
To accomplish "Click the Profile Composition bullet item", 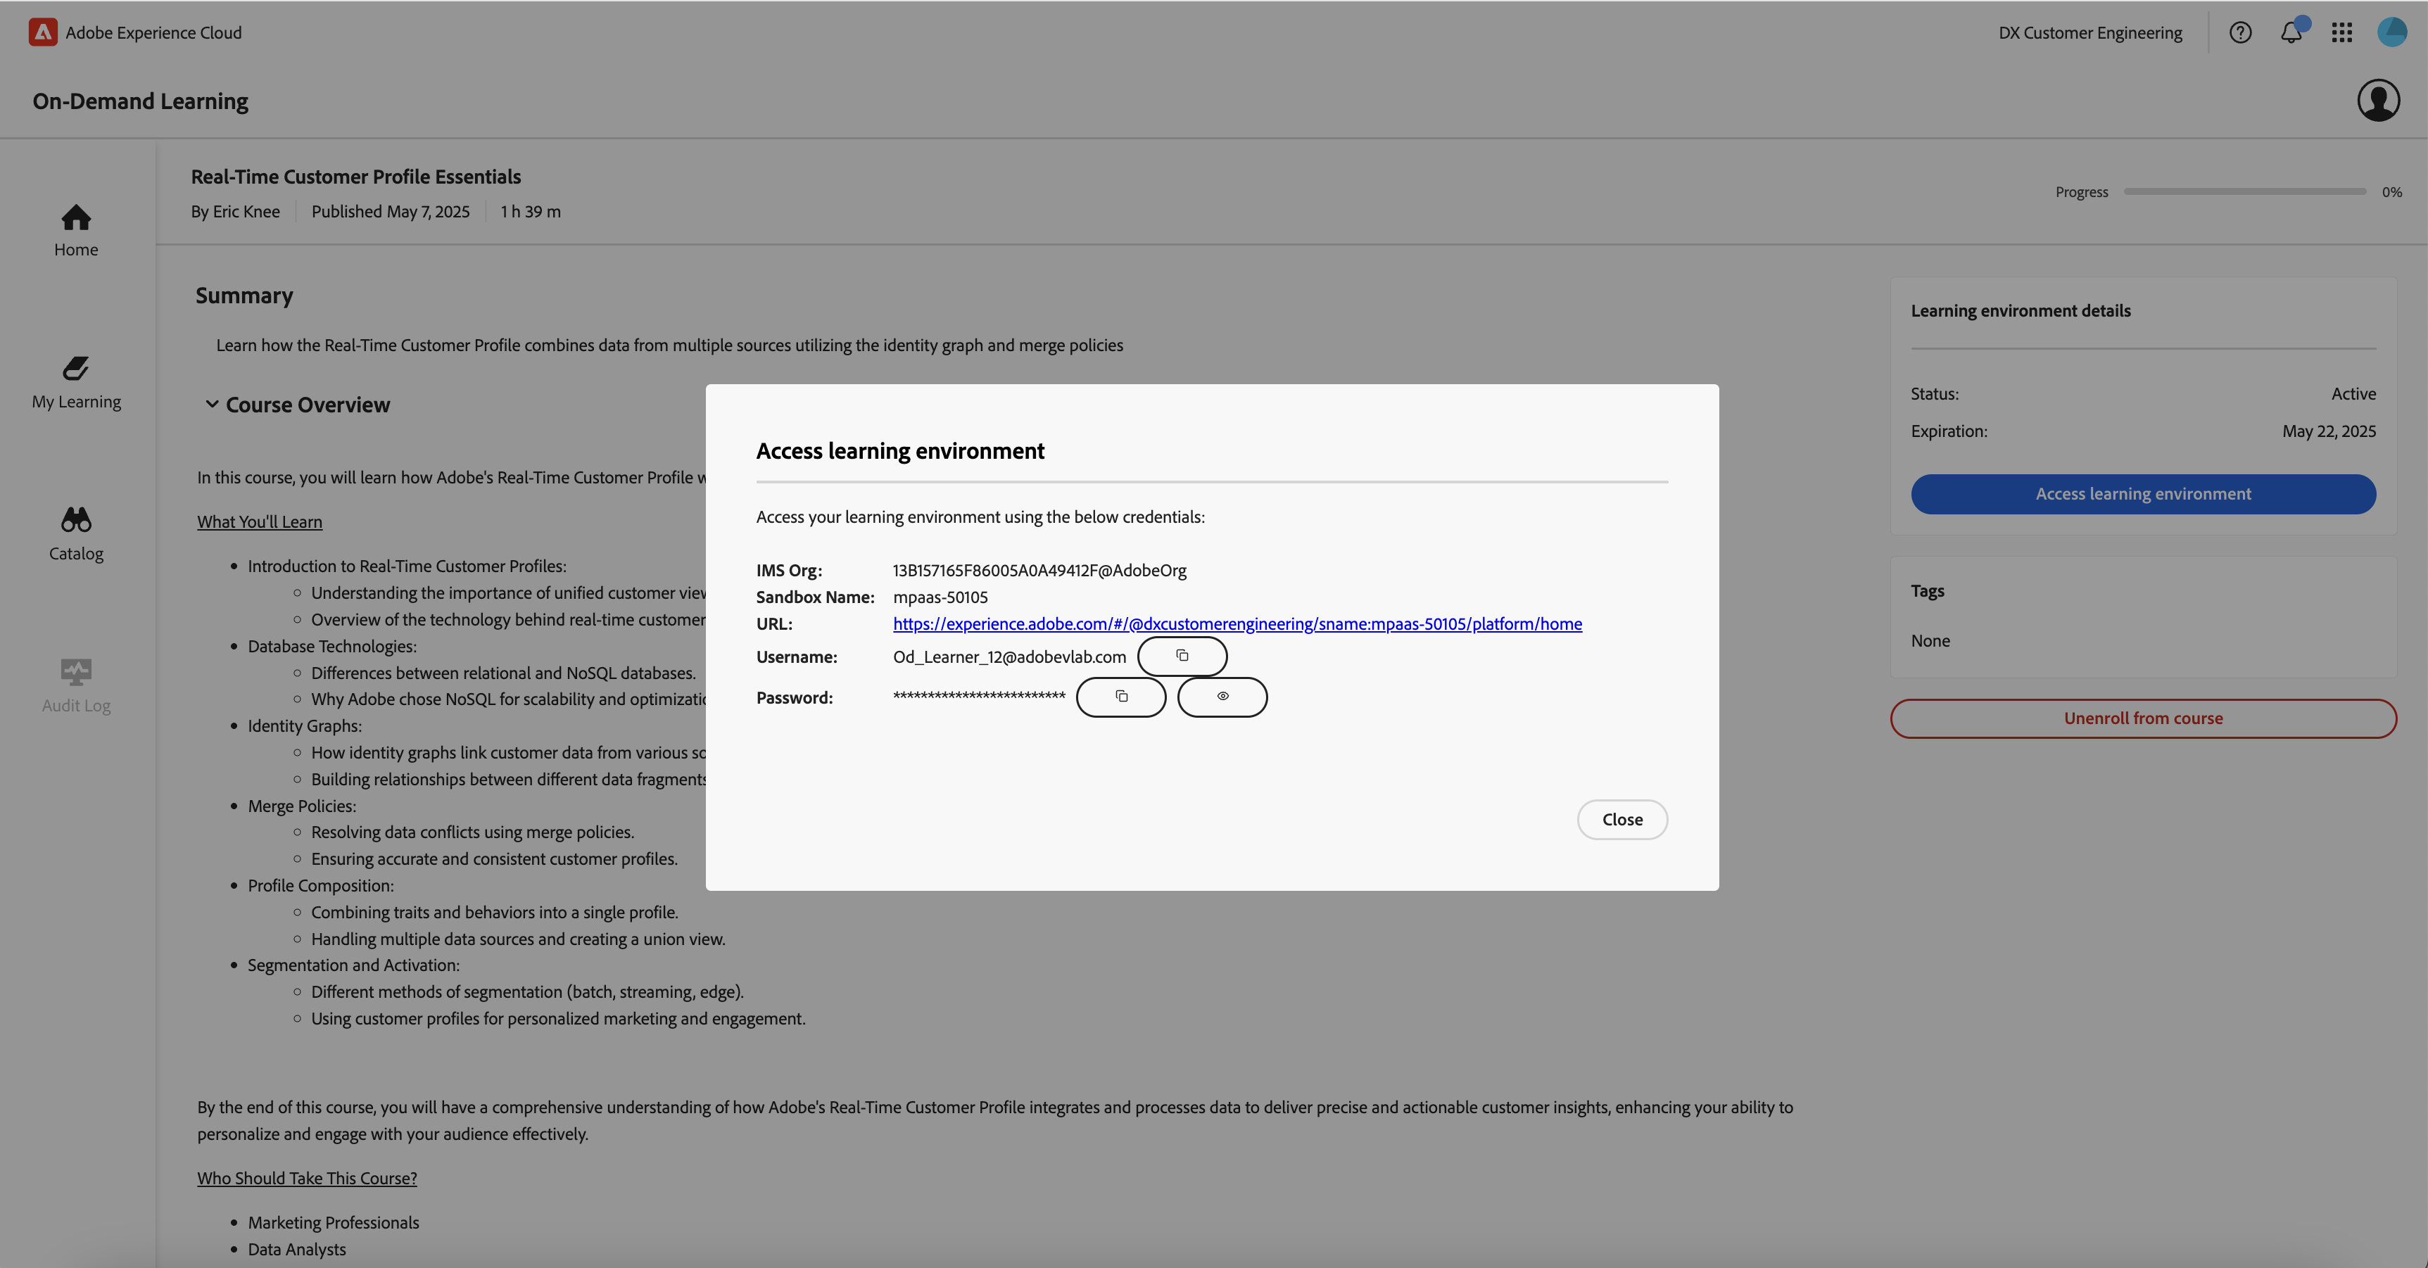I will (x=320, y=885).
